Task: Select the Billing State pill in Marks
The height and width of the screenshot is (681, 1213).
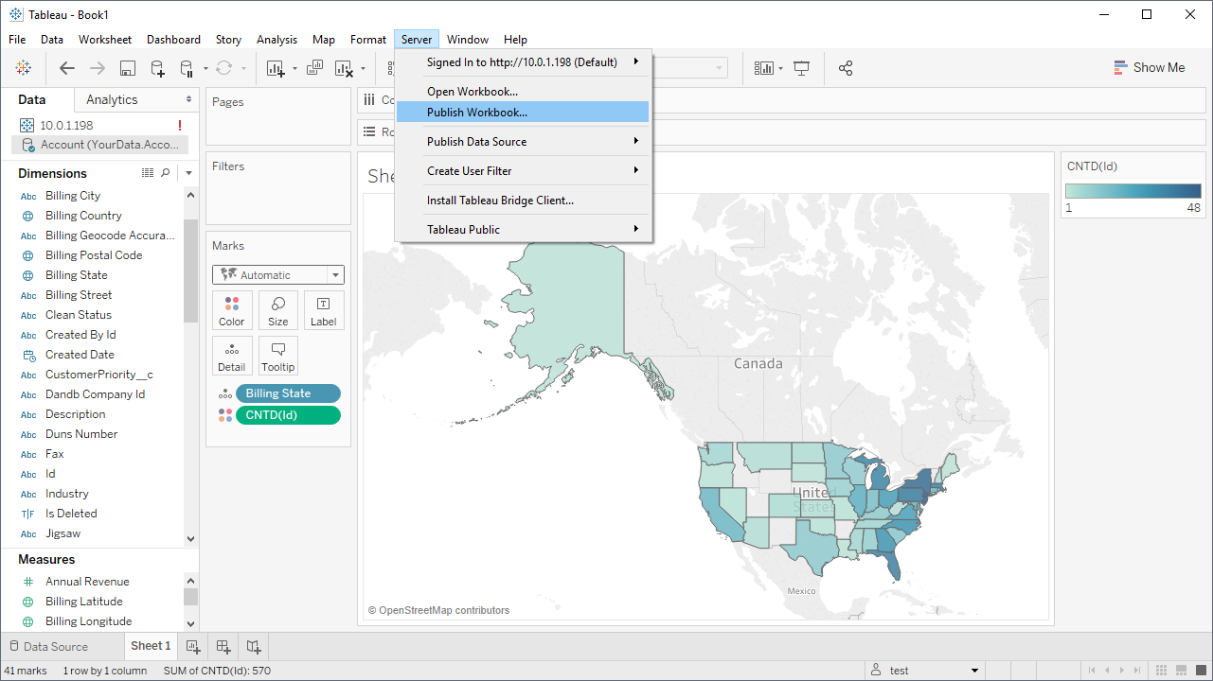Action: tap(287, 393)
